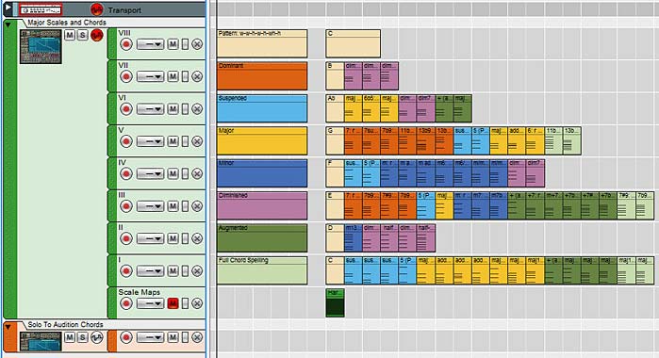Image resolution: width=659 pixels, height=358 pixels.
Task: Select the dark blue Minor clip
Action: (262, 173)
